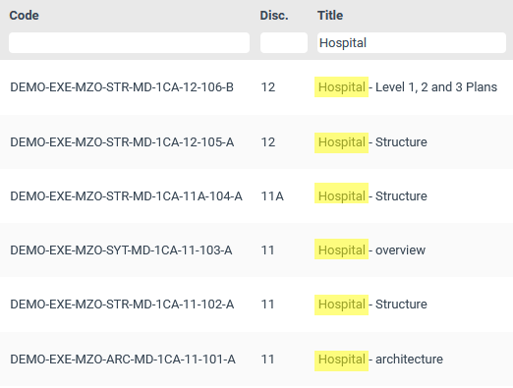Click the Code column filter input
Image resolution: width=513 pixels, height=388 pixels.
(129, 42)
